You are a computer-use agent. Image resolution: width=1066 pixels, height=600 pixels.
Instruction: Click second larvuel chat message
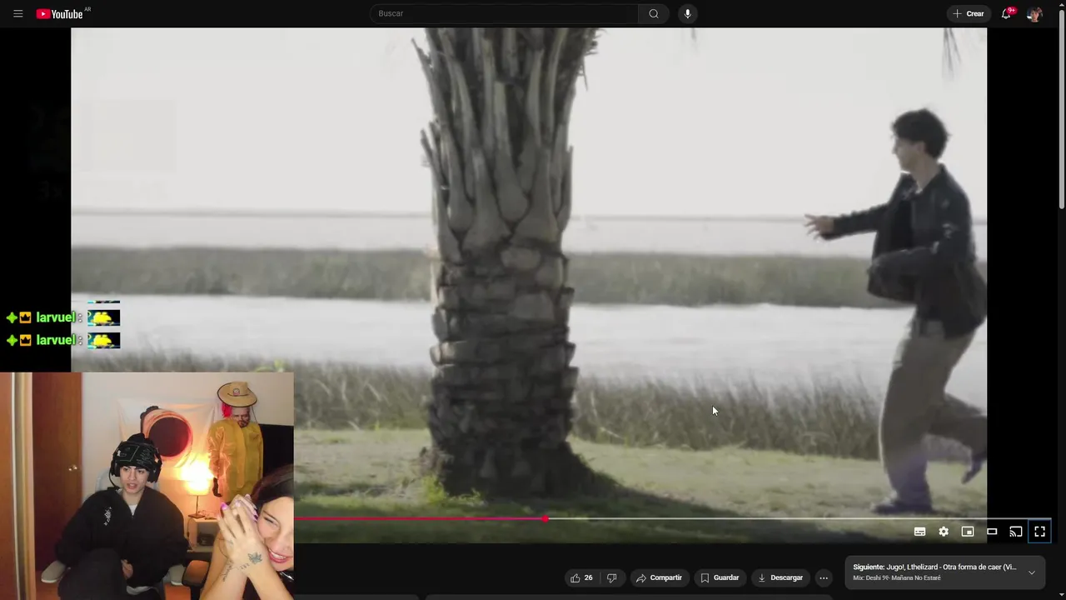pos(62,340)
